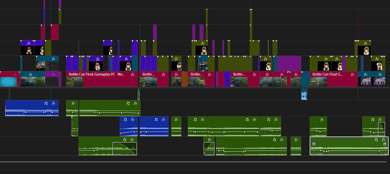
Task: Select the fade-in curve on the small green audio clip
Action: (x=209, y=149)
